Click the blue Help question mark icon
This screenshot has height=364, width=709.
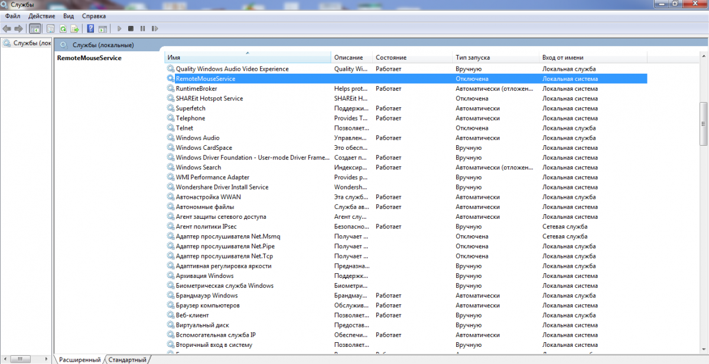pyautogui.click(x=90, y=28)
